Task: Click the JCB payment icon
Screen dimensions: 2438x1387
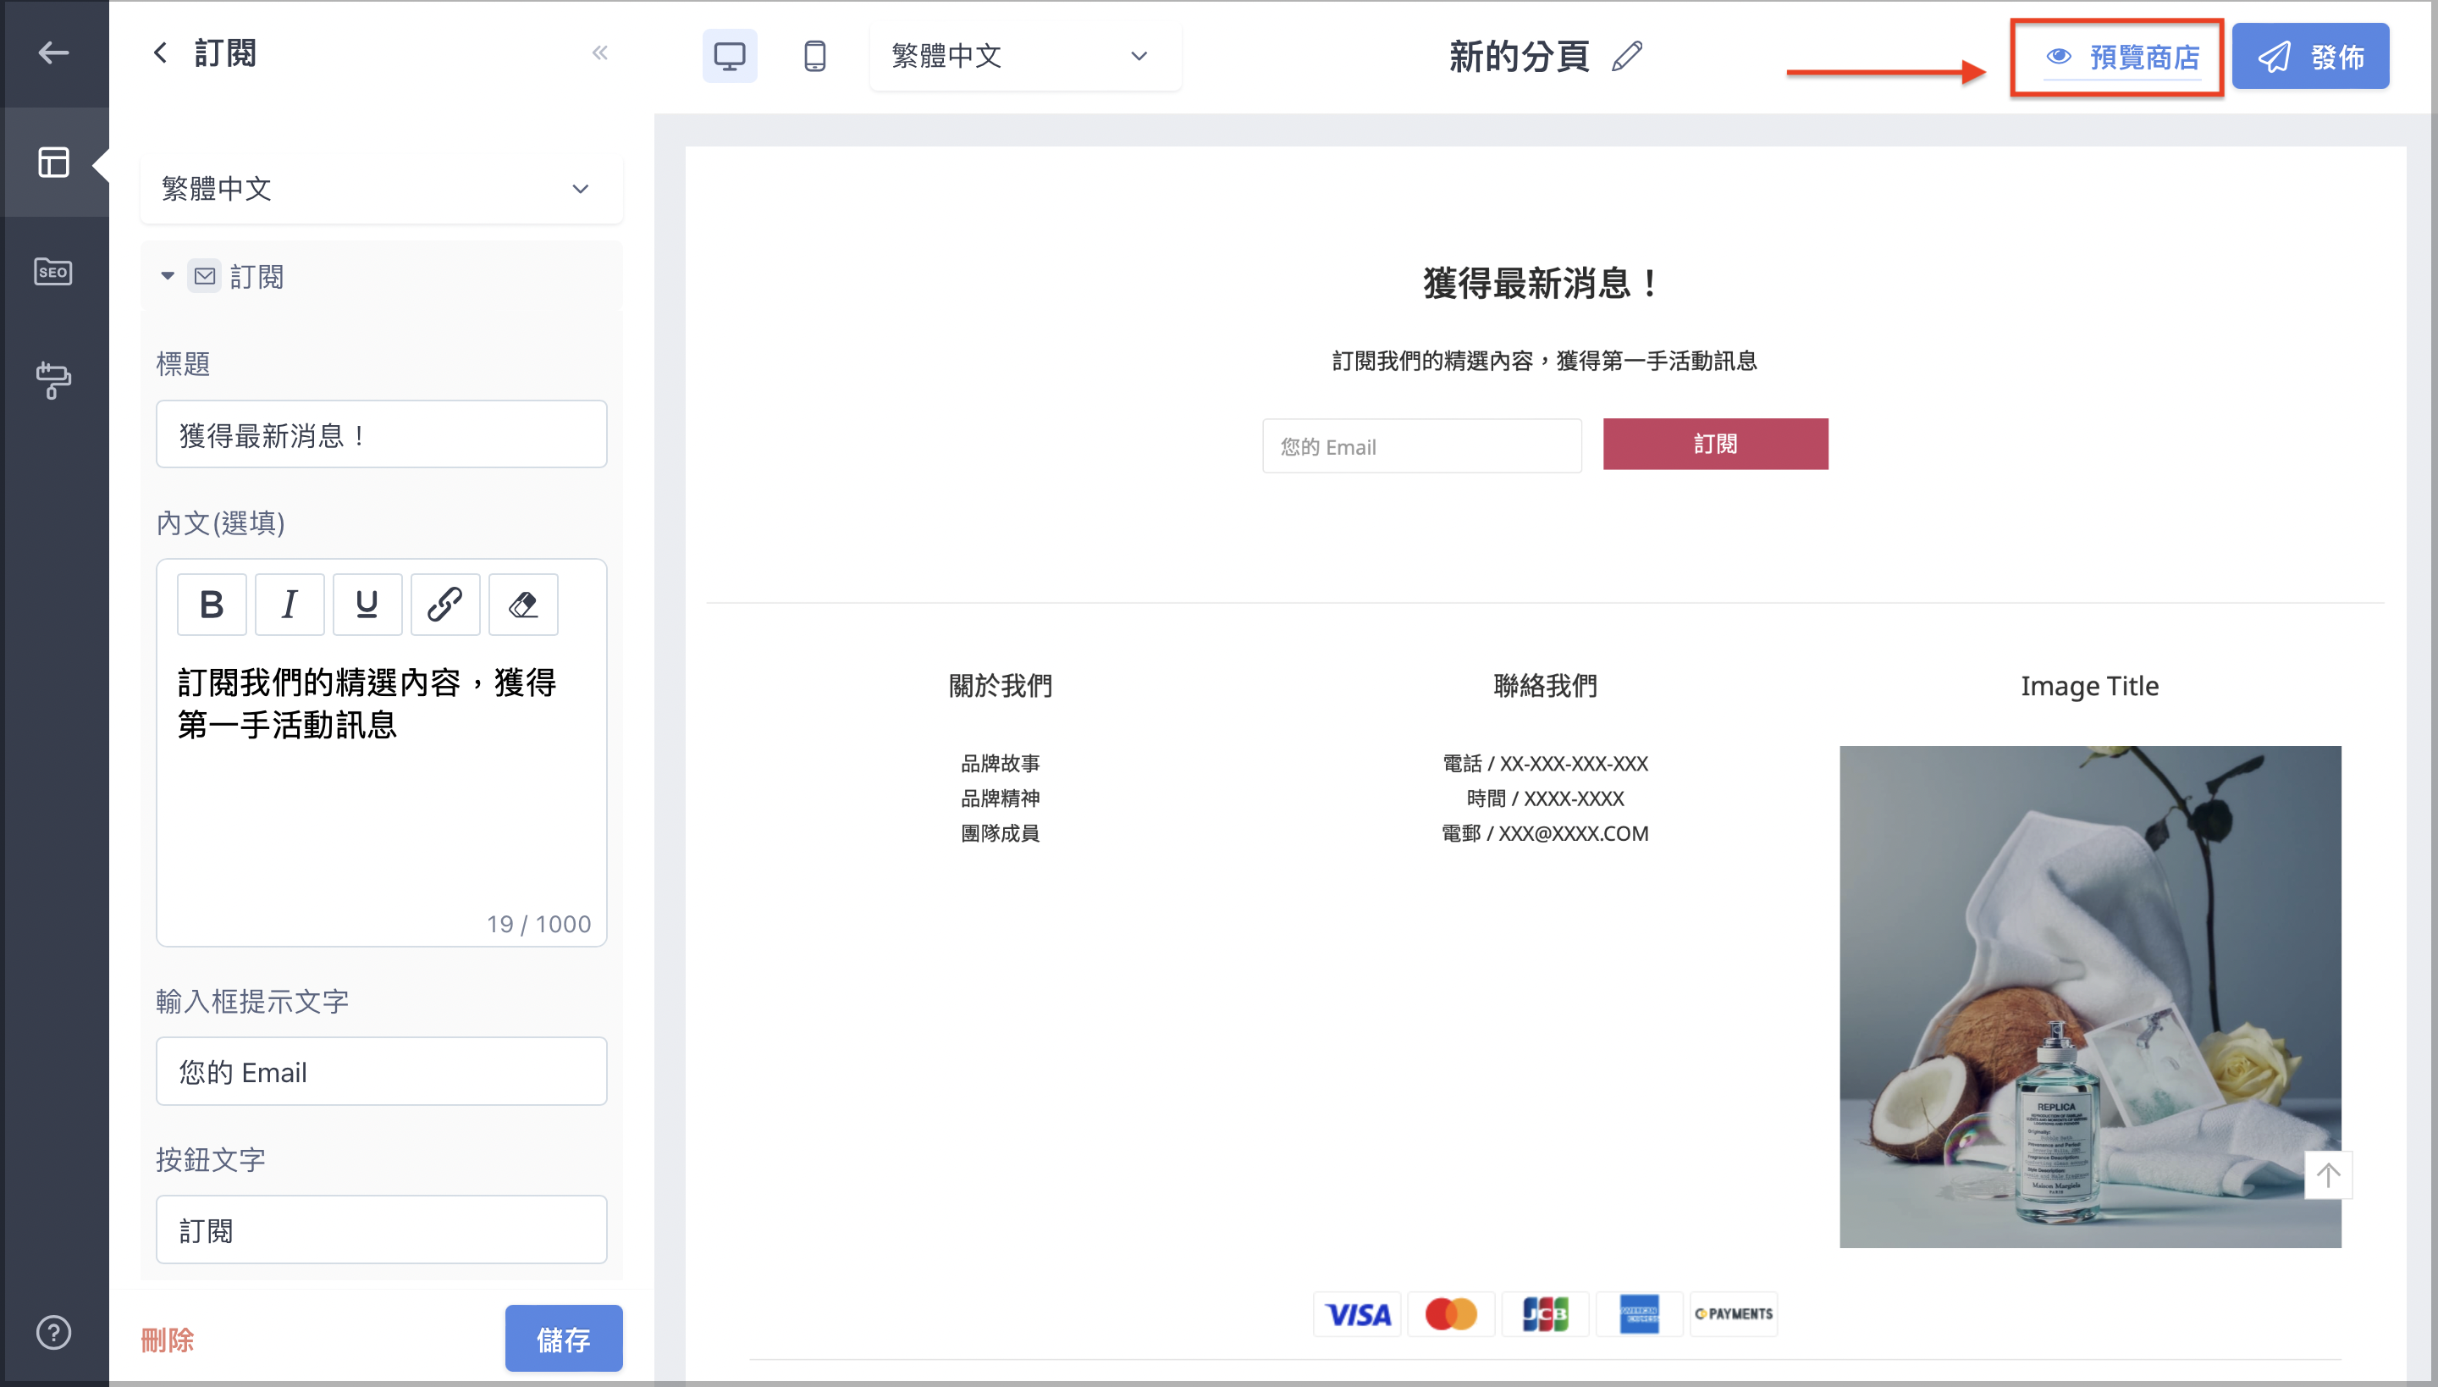Action: coord(1545,1314)
